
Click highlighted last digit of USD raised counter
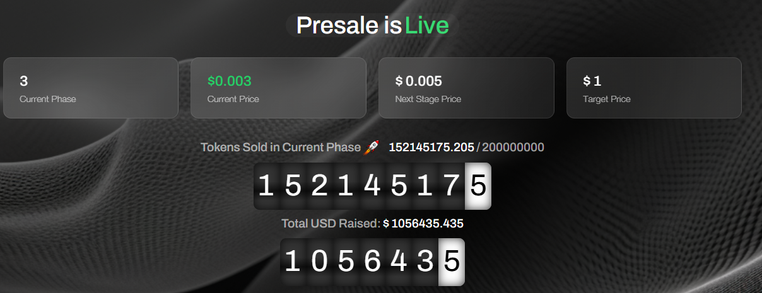tap(452, 261)
